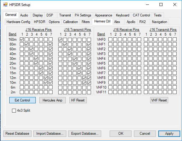This screenshot has width=182, height=141.
Task: Open the Display tab
Action: point(38,15)
